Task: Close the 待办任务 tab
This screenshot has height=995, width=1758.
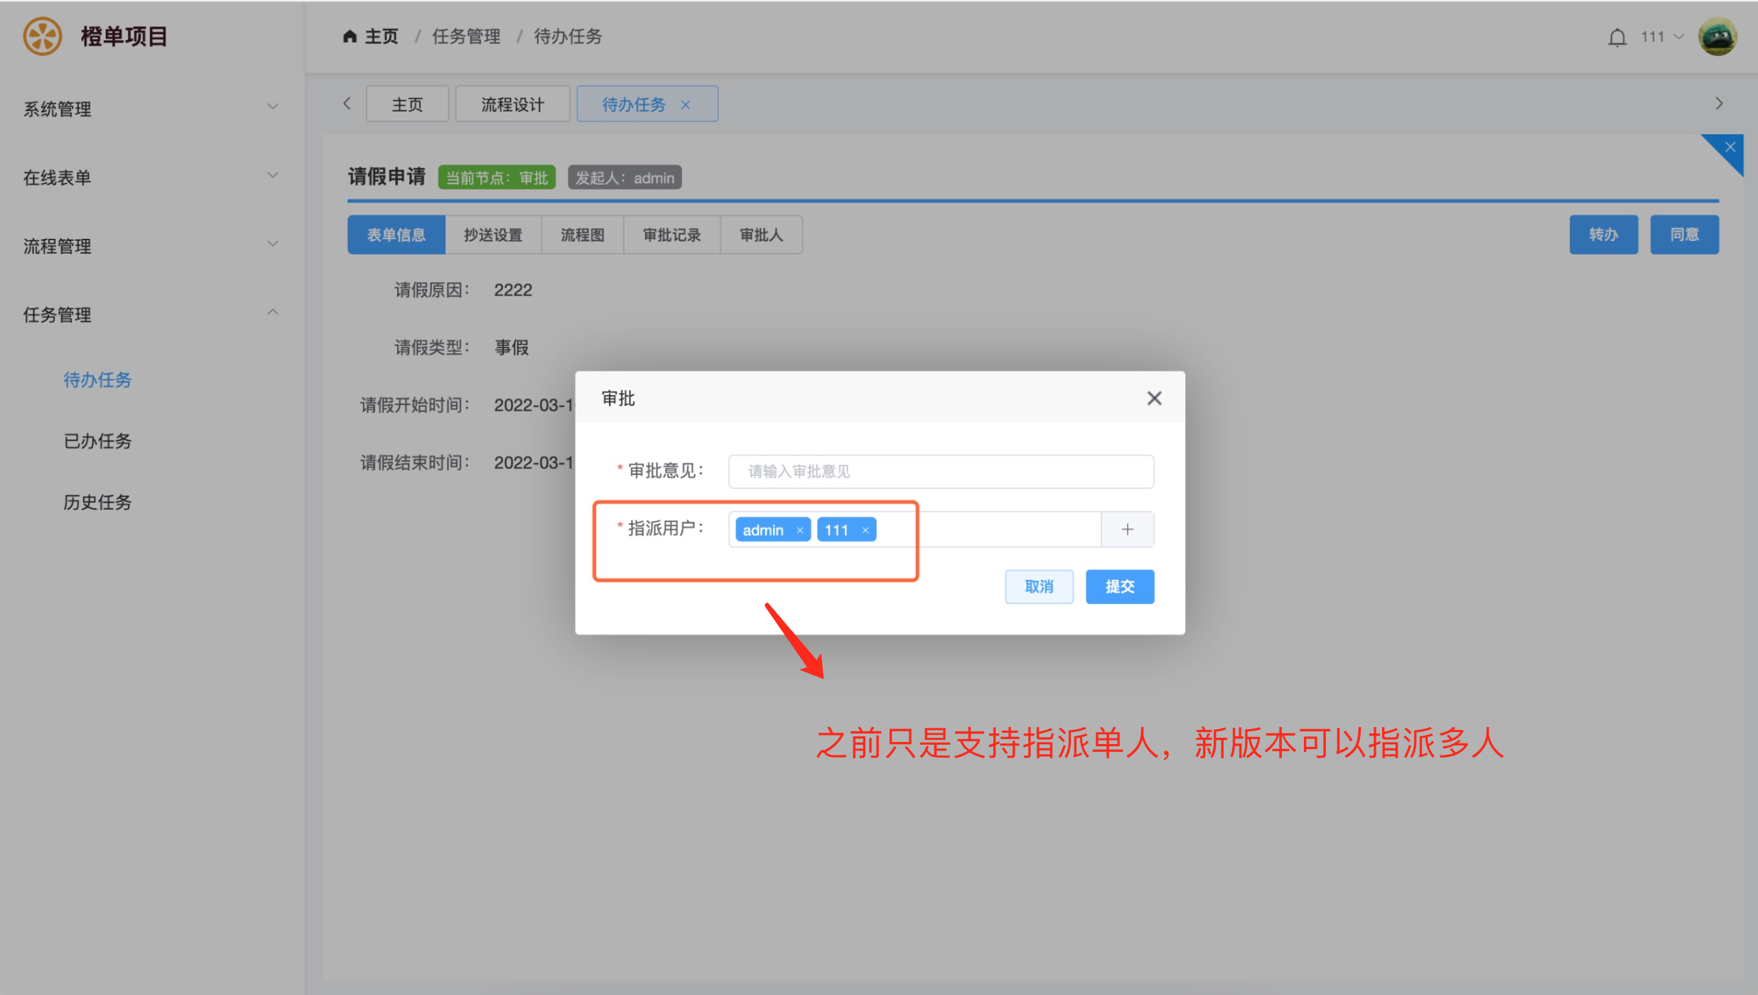Action: click(686, 104)
